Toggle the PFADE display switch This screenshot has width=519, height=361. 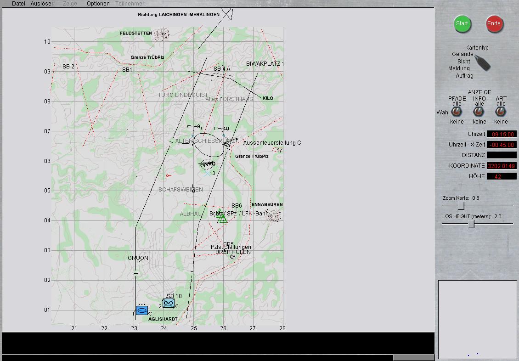click(457, 112)
